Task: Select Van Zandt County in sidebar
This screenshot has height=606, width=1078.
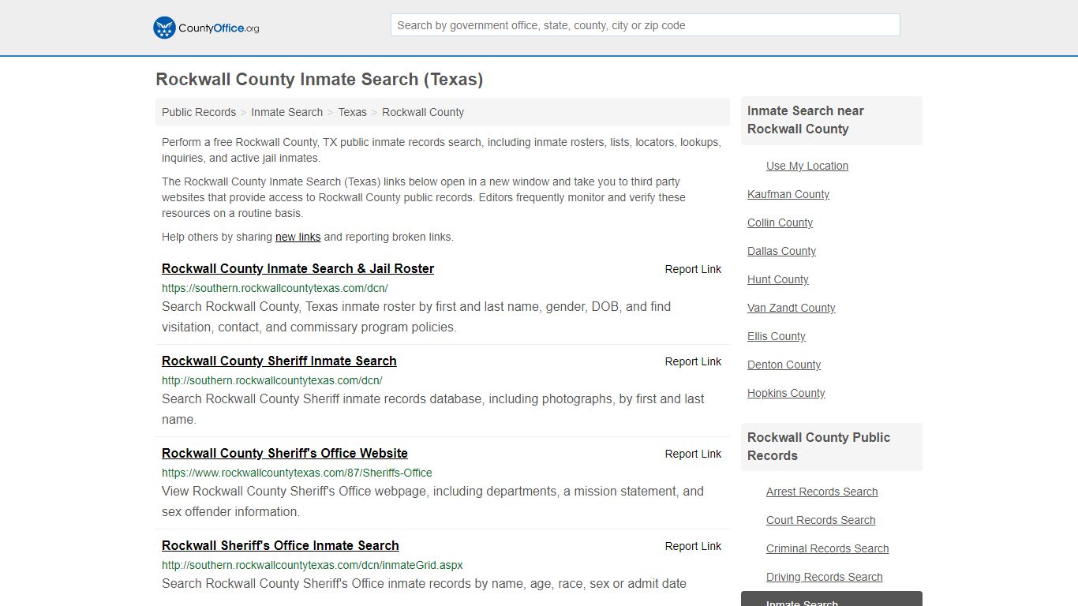Action: click(x=792, y=308)
